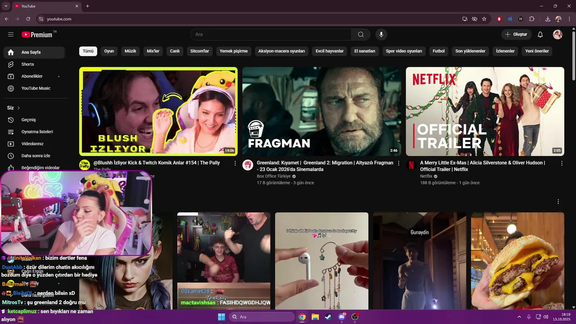Bookmark page with the star icon

coord(484,19)
